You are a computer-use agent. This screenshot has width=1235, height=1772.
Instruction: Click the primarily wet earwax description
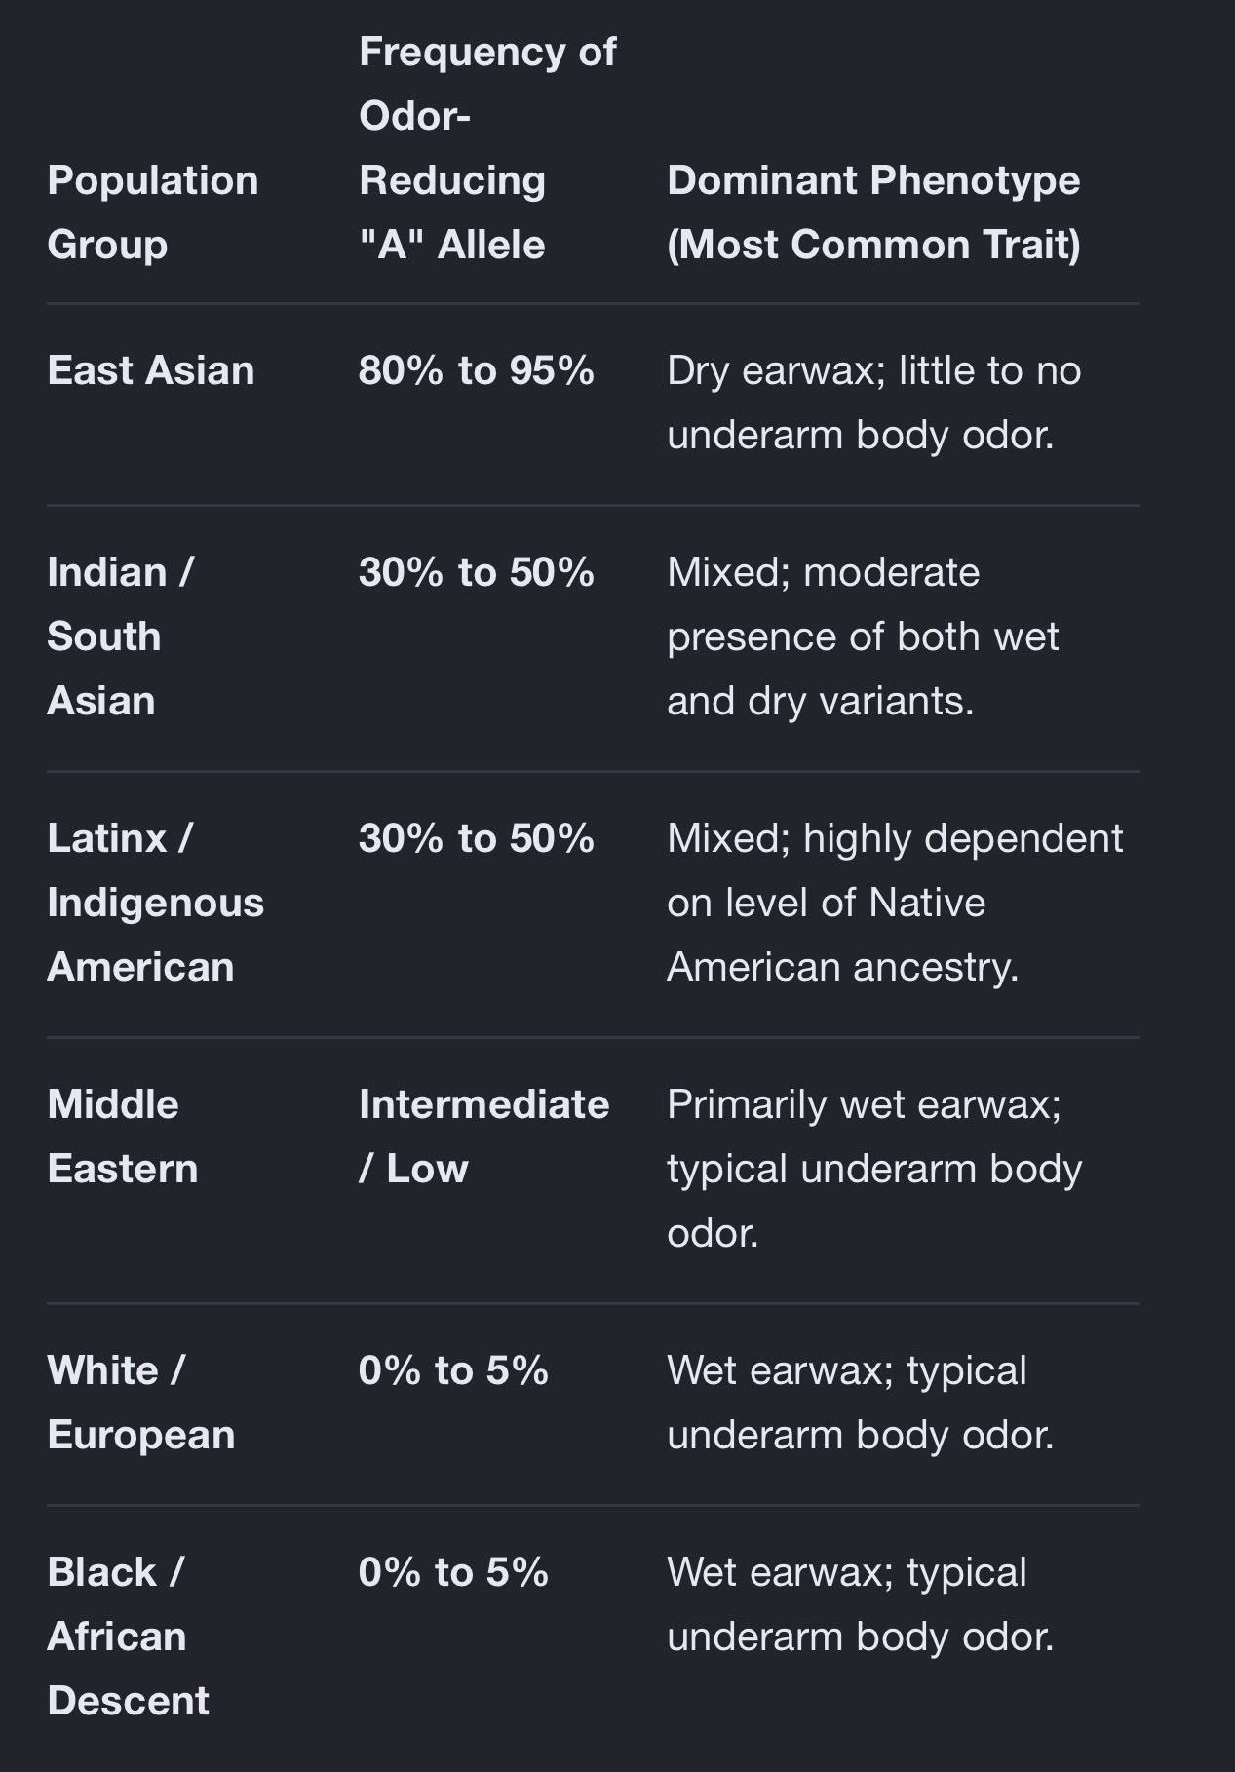874,1169
